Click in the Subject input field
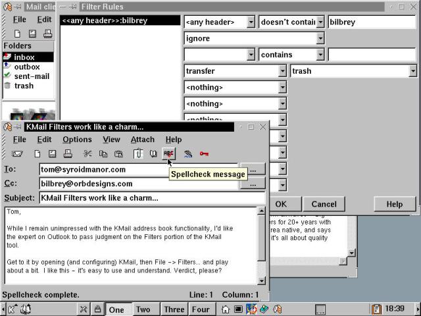The height and width of the screenshot is (316, 421). [151, 198]
